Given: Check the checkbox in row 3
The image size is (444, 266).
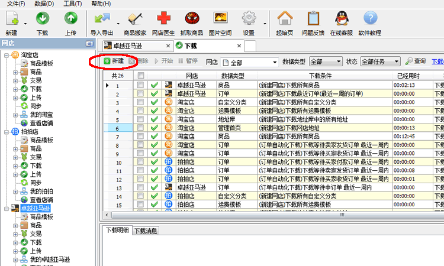Looking at the screenshot, I should 140,102.
